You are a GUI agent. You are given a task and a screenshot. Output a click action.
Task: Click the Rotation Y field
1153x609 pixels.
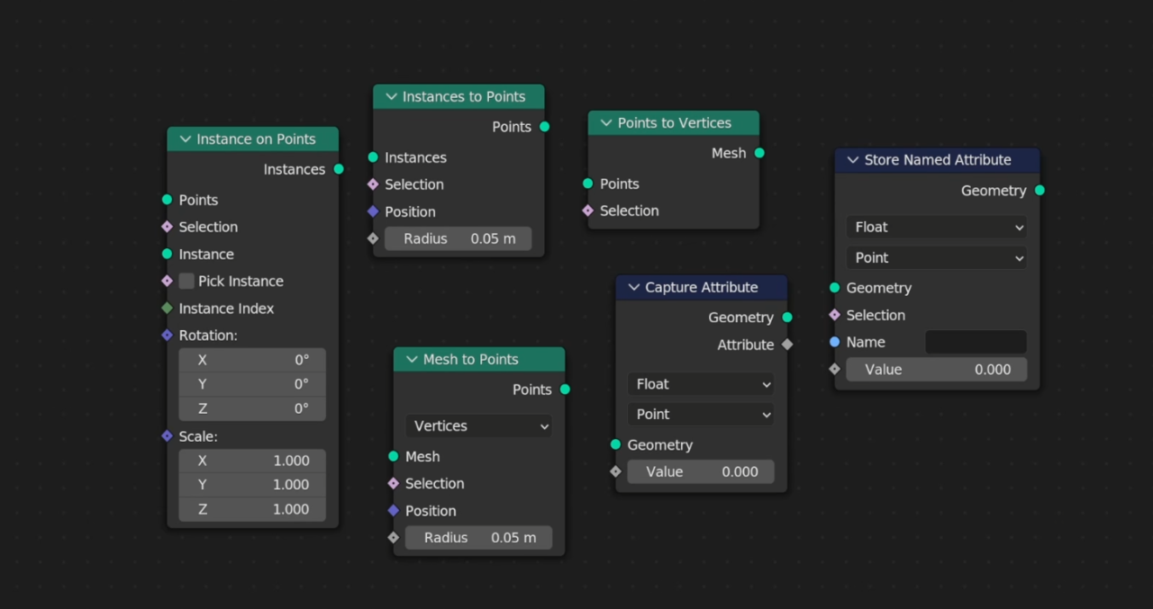pos(252,384)
